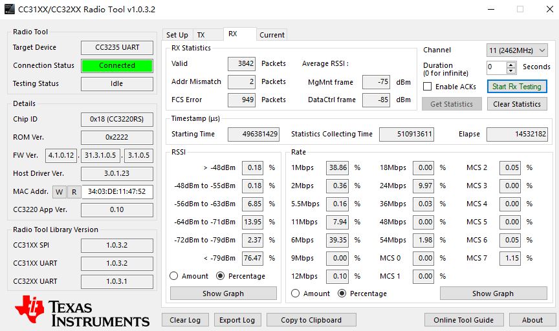This screenshot has width=559, height=331.
Task: Select the RSSI Percentage radio button
Action: point(221,276)
